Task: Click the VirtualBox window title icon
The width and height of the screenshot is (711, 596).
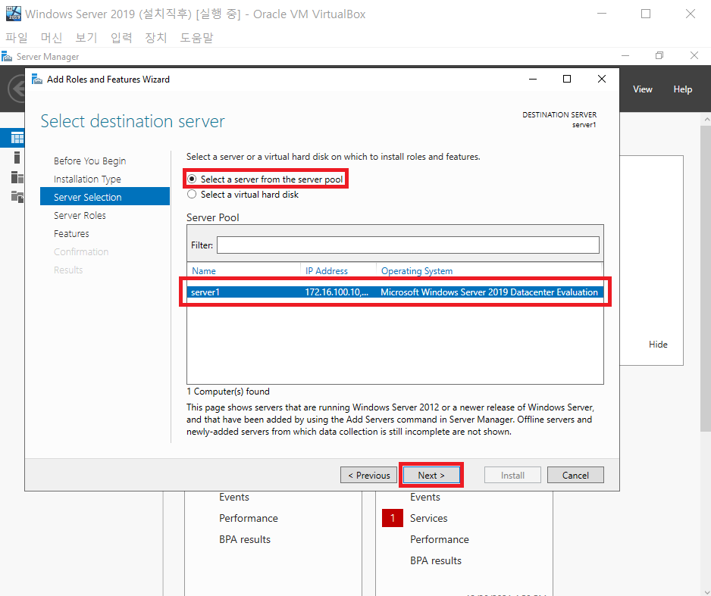Action: tap(13, 14)
